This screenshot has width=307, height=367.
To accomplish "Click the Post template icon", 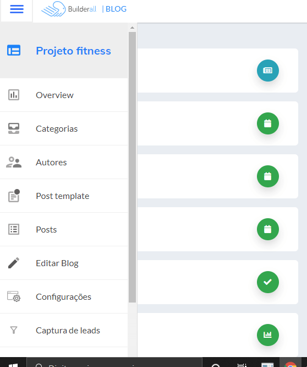I will pyautogui.click(x=14, y=196).
